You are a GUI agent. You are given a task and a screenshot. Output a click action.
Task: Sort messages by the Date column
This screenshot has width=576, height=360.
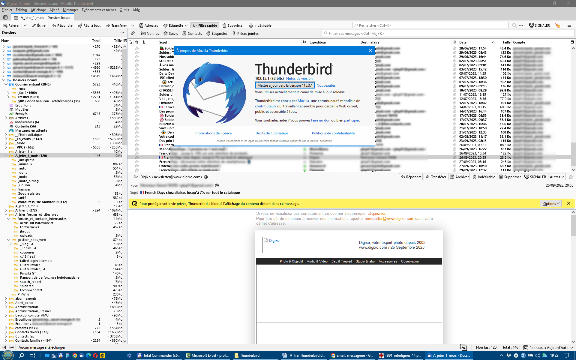(x=476, y=42)
